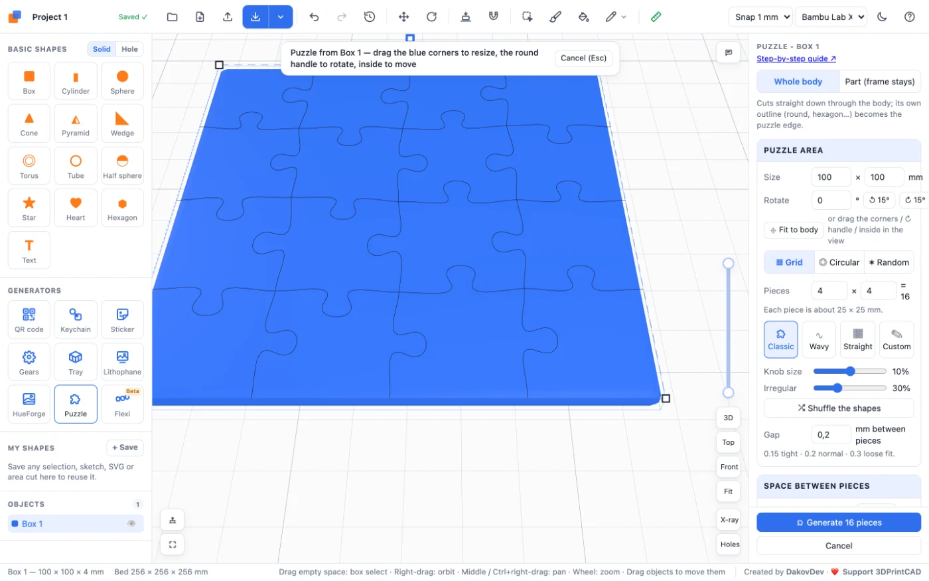
Task: Add a Heart basic shape
Action: pos(76,208)
